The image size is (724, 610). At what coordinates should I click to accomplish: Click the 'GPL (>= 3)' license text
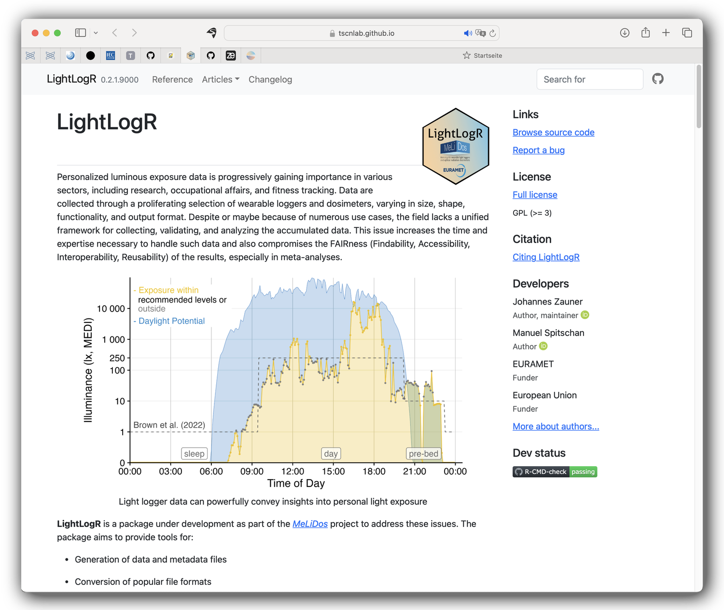532,213
